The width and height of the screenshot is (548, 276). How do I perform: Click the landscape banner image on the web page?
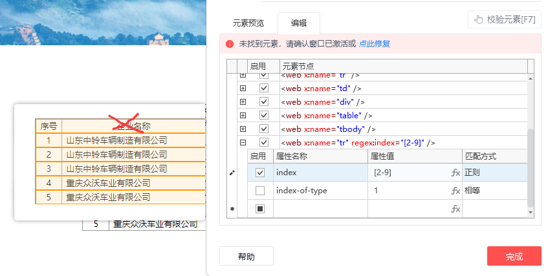pyautogui.click(x=103, y=23)
